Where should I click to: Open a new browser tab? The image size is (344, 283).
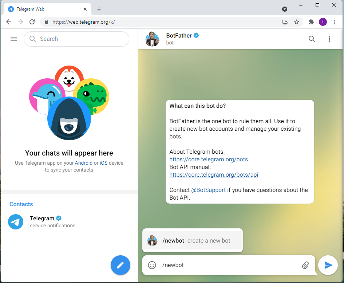click(x=99, y=9)
